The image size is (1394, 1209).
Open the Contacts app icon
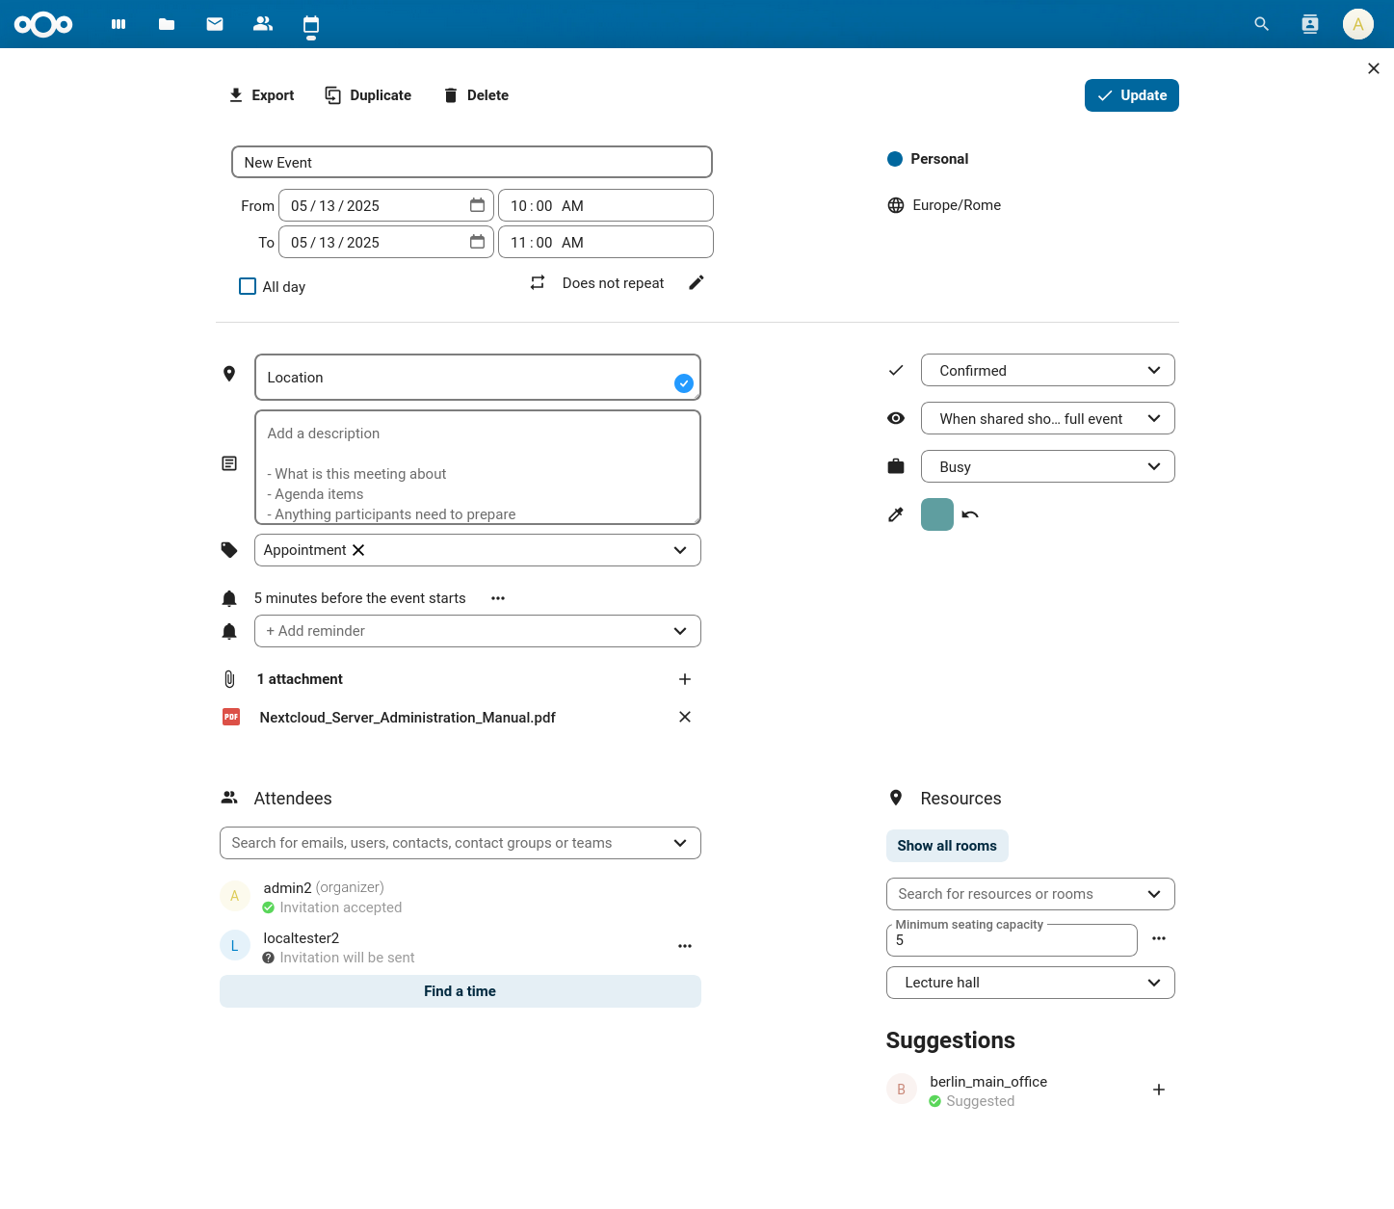[x=263, y=24]
